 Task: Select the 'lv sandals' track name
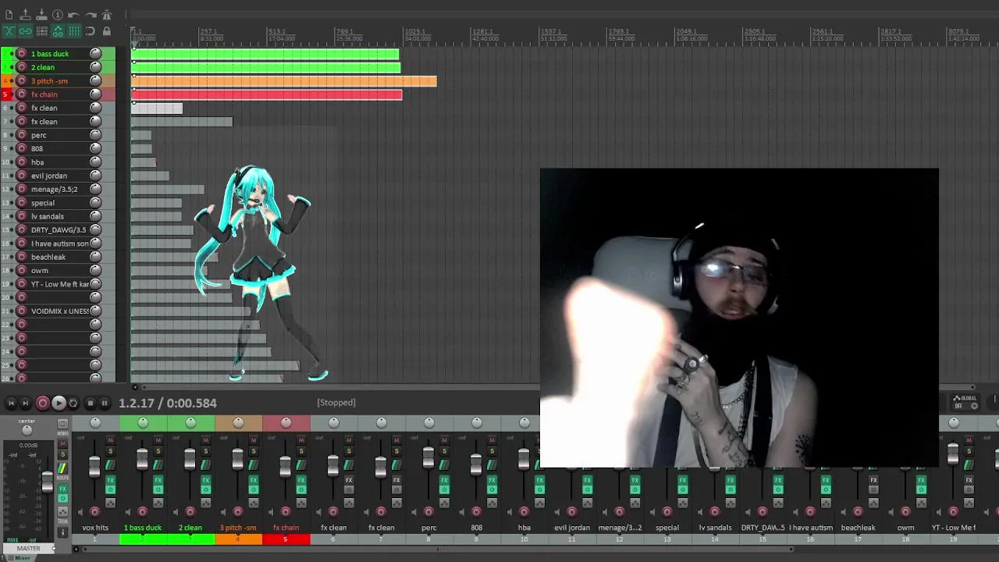tap(48, 216)
